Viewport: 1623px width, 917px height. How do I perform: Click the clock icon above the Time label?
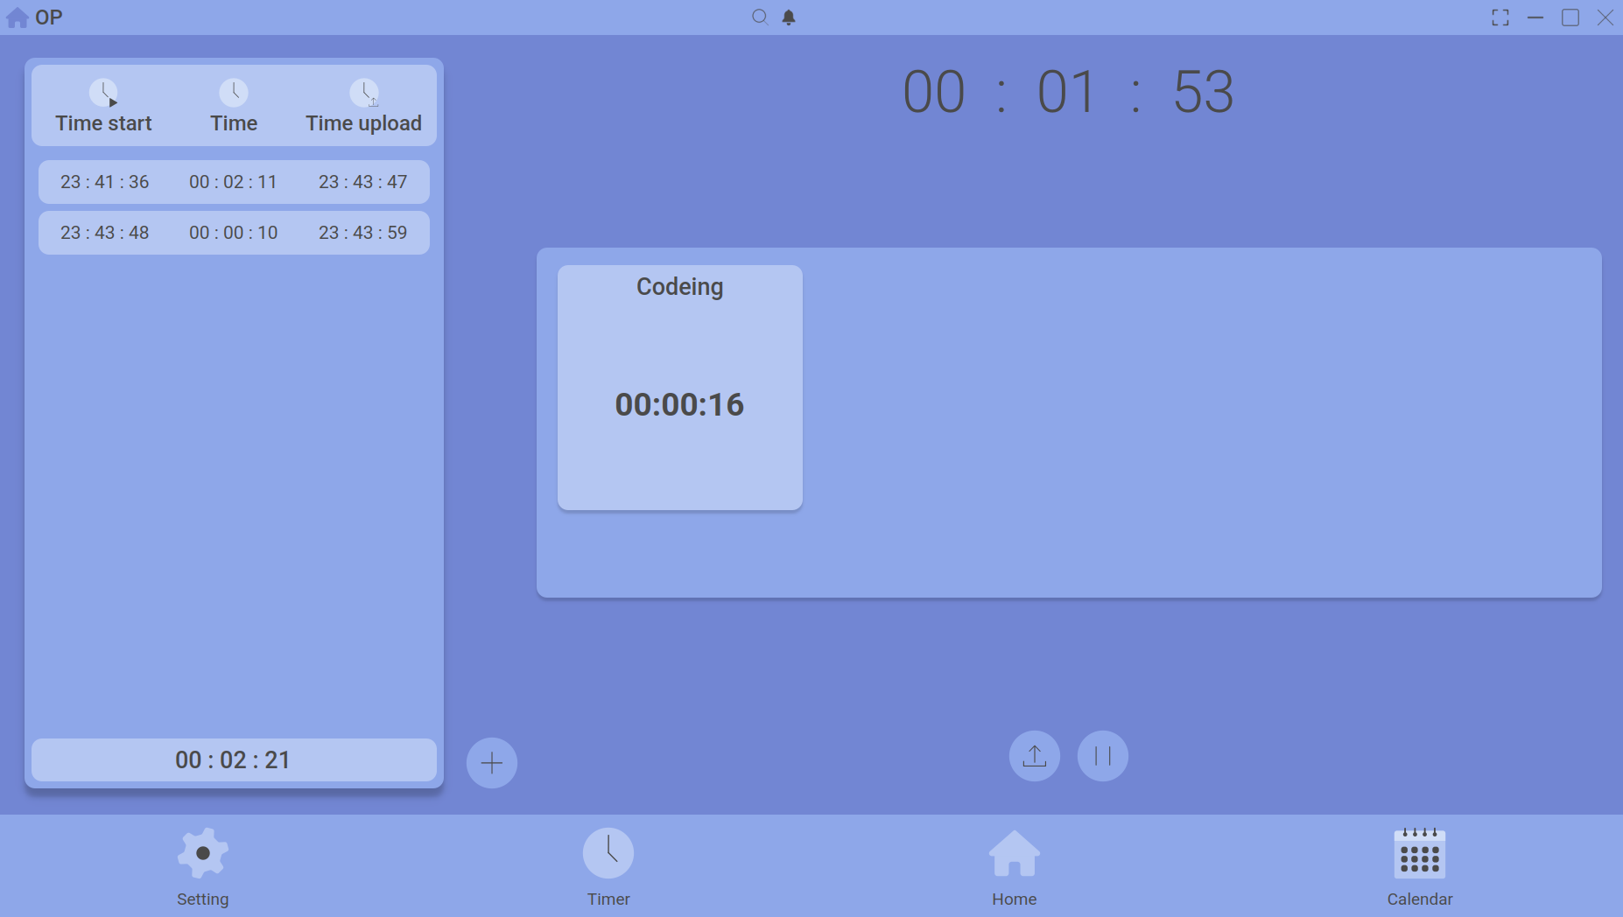pos(234,93)
